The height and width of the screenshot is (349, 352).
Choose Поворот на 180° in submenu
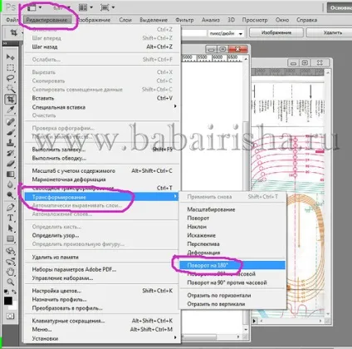tap(232, 265)
